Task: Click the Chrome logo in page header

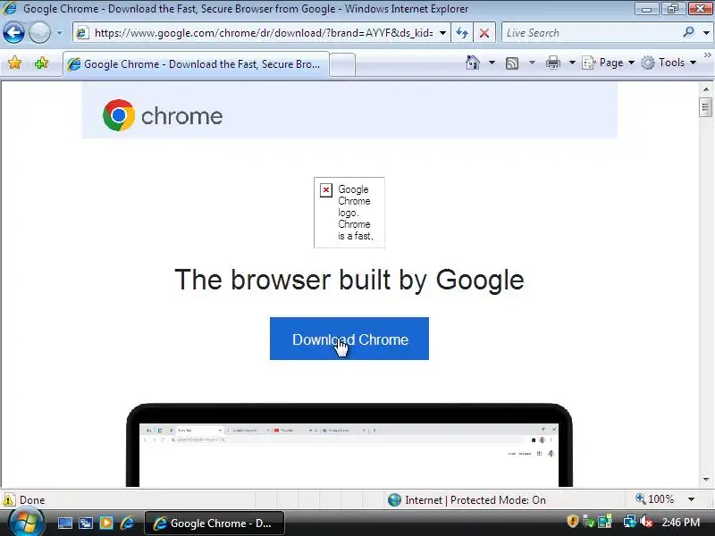Action: [x=163, y=115]
